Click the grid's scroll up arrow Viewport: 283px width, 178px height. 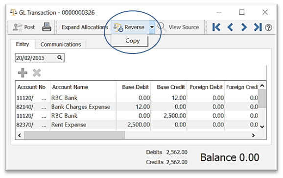pyautogui.click(x=262, y=85)
